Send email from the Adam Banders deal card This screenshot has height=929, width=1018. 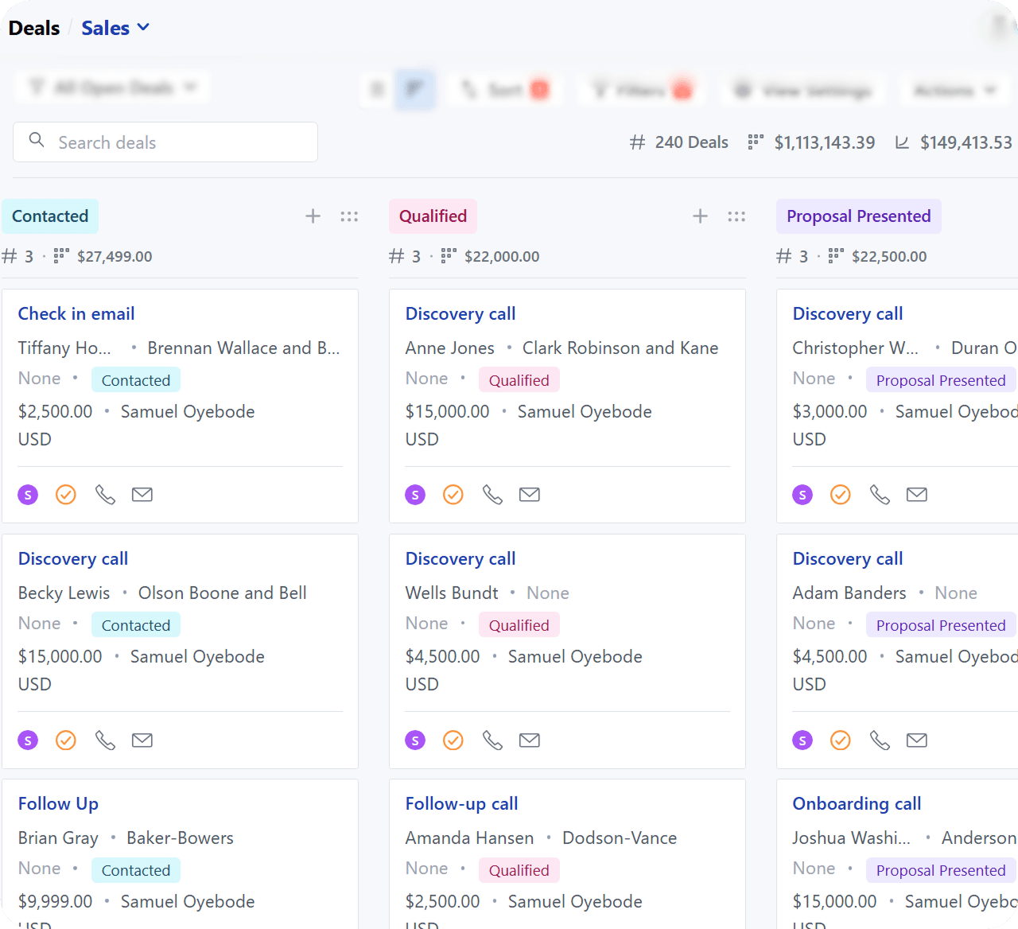coord(917,740)
